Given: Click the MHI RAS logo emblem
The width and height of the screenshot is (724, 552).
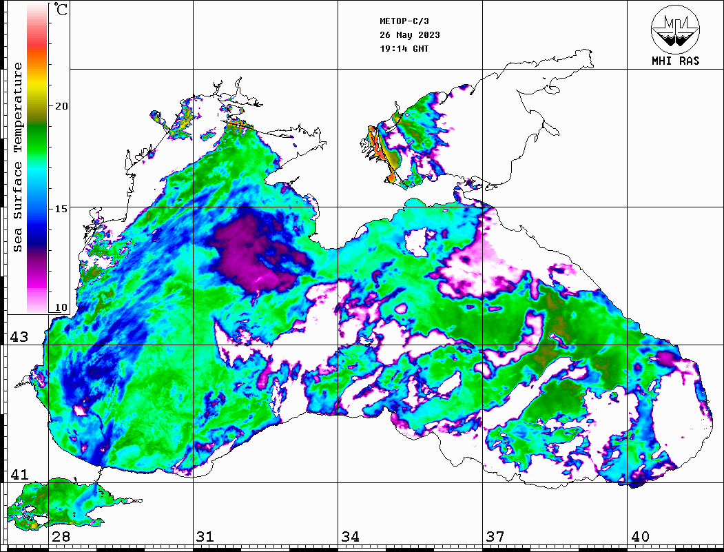Looking at the screenshot, I should coord(675,29).
